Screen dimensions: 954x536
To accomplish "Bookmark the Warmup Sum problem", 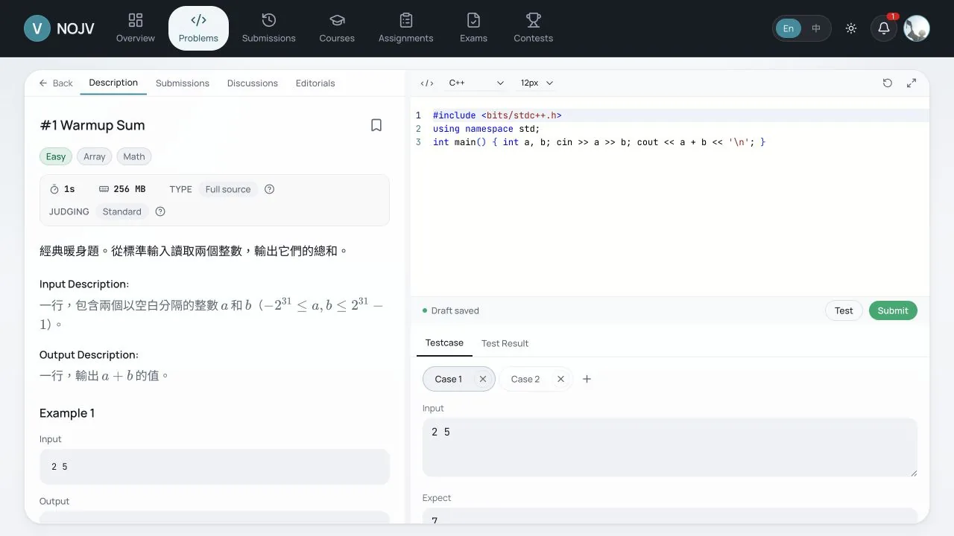I will 376,125.
